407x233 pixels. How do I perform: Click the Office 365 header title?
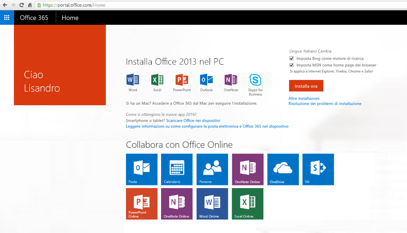coord(34,18)
